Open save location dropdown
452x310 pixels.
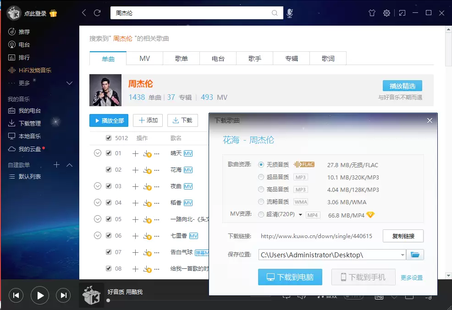tap(402, 255)
